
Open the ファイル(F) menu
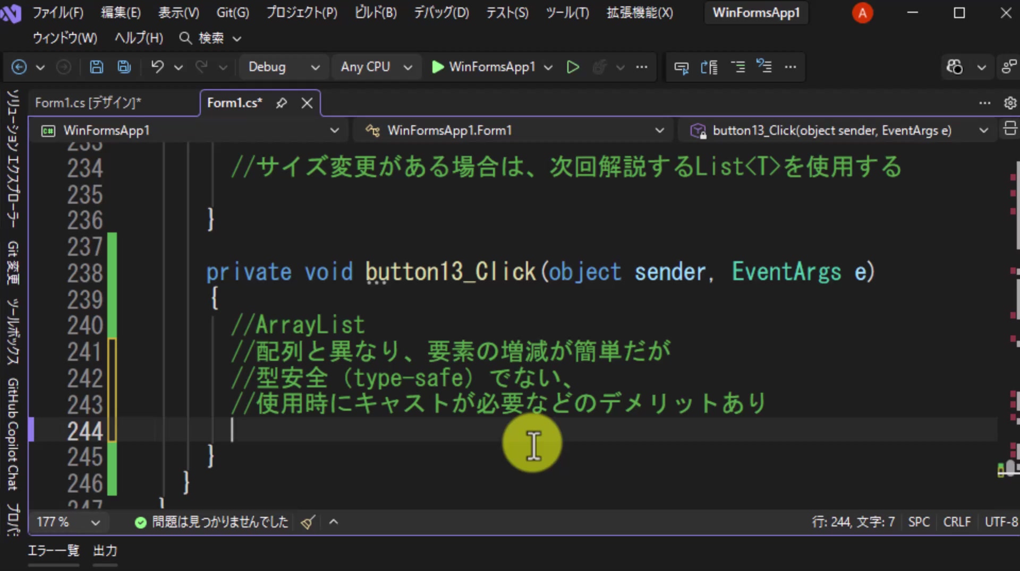[x=58, y=13]
